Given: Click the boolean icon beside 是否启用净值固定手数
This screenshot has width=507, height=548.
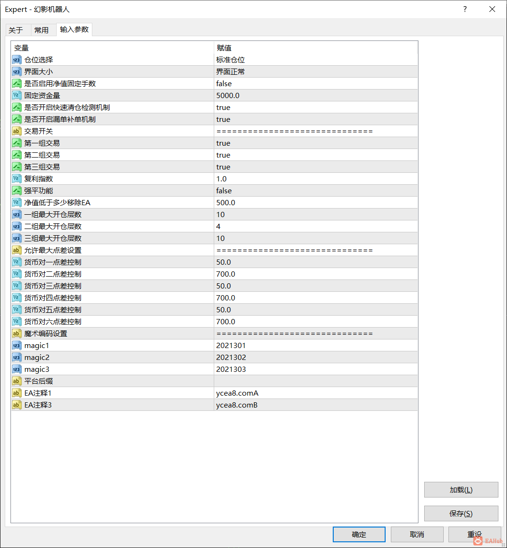Looking at the screenshot, I should tap(17, 83).
